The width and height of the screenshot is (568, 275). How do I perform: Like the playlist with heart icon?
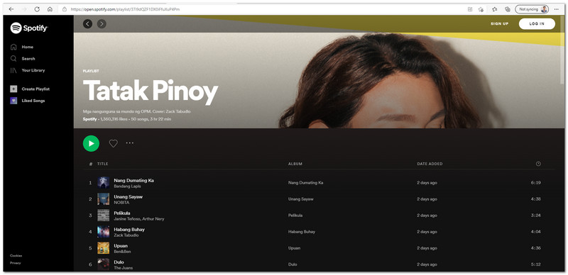(114, 143)
